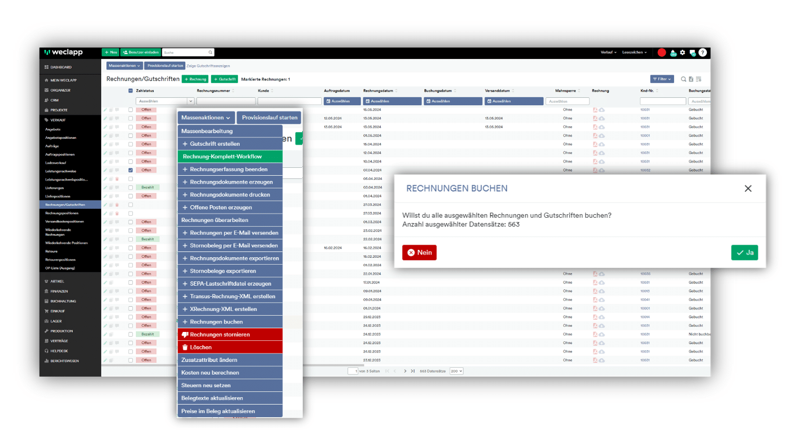Open the settings gear in top bar
This screenshot has height=444, width=790.
coord(683,53)
